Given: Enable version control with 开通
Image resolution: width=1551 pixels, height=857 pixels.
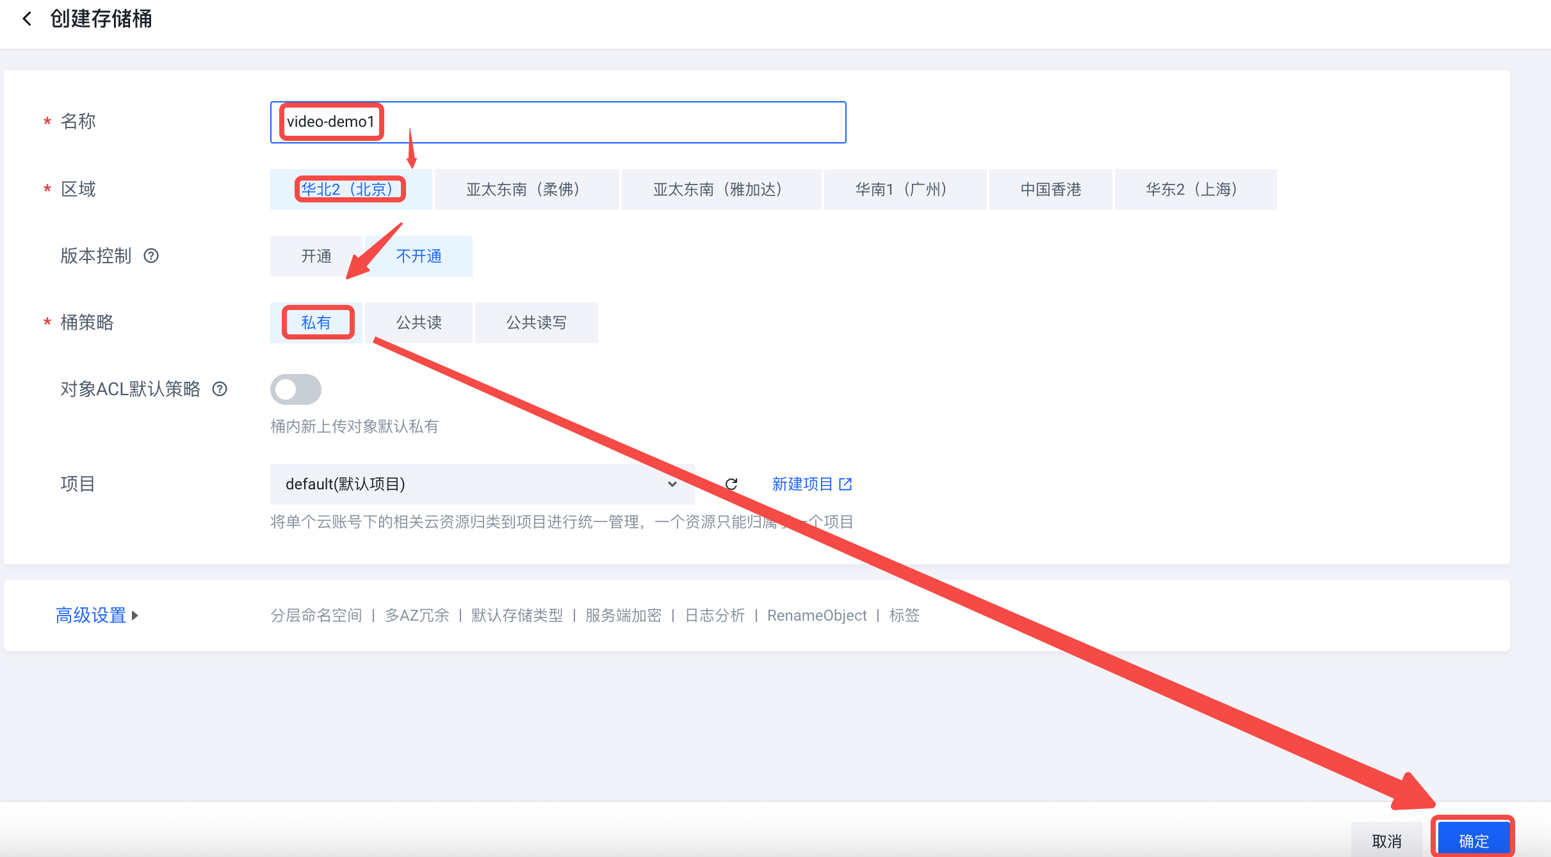Looking at the screenshot, I should coord(316,256).
